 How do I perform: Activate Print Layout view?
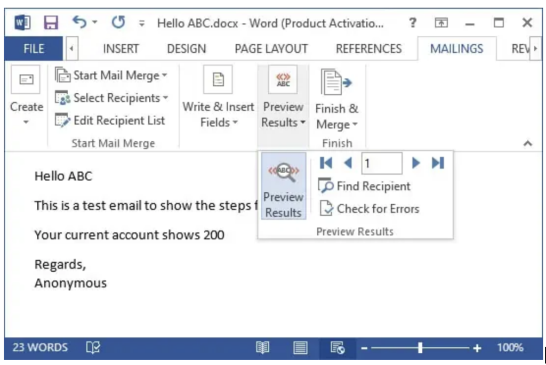[300, 347]
